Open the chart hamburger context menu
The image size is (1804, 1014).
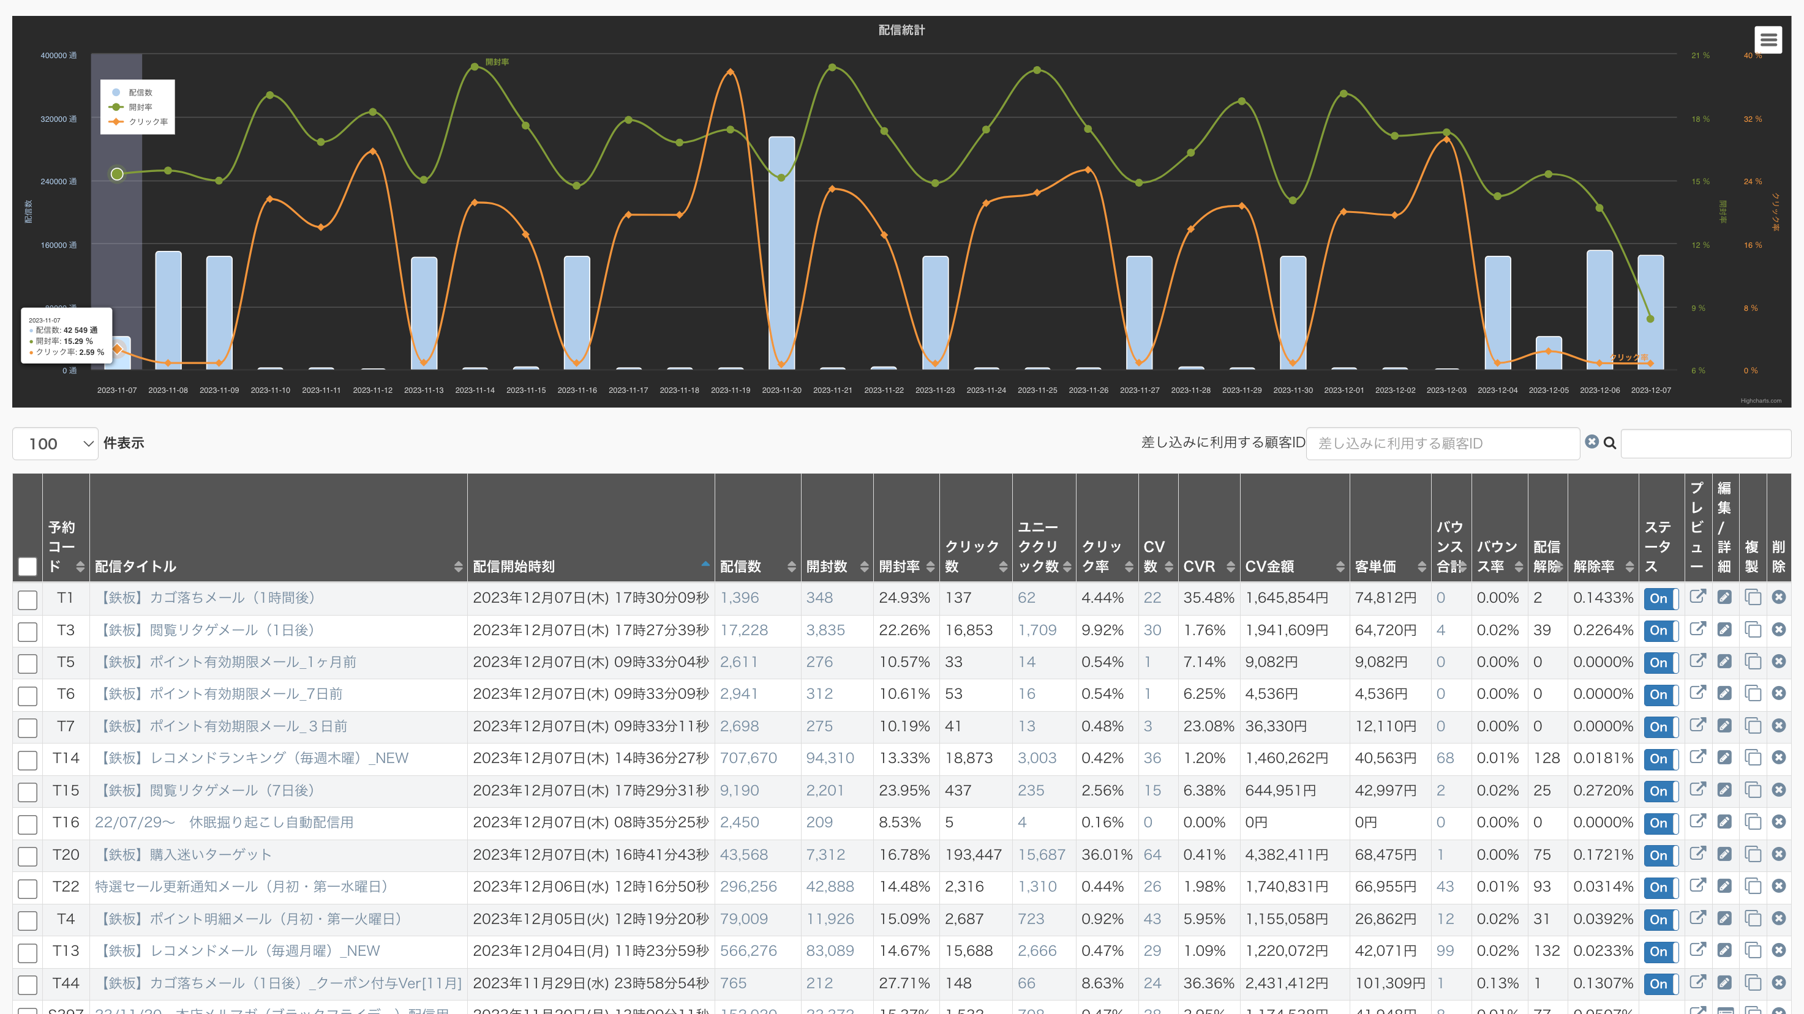pyautogui.click(x=1768, y=40)
